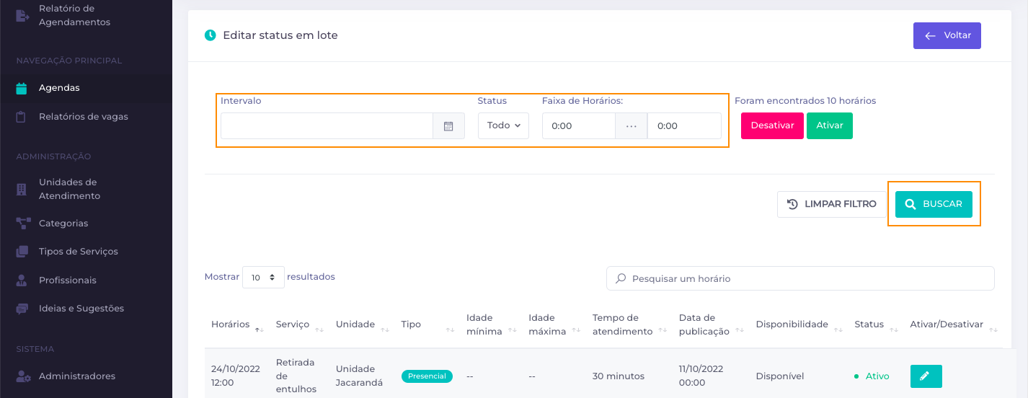The height and width of the screenshot is (398, 1028).
Task: Open the Mostrar 10 resultados selector
Action: click(263, 277)
